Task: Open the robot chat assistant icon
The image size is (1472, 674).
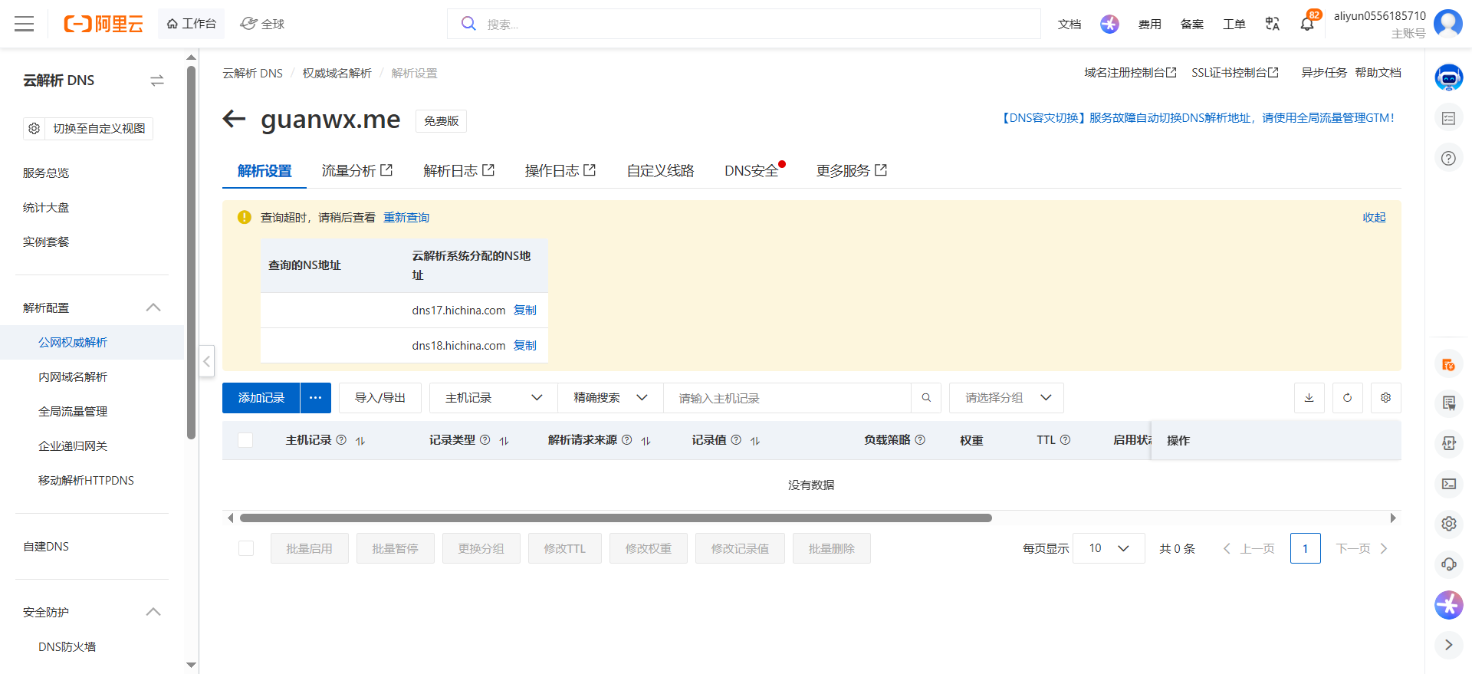Action: (x=1448, y=77)
